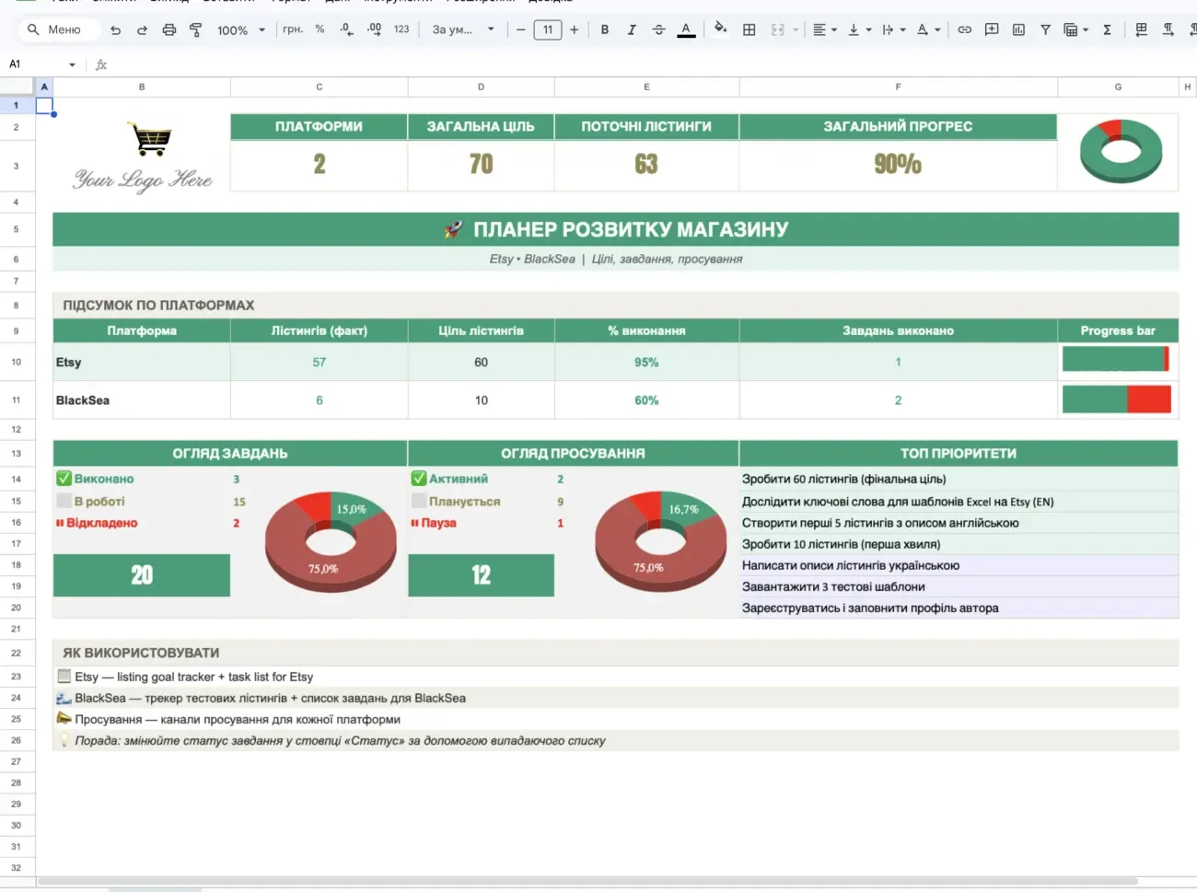Click the Functions sigma icon

[1107, 29]
